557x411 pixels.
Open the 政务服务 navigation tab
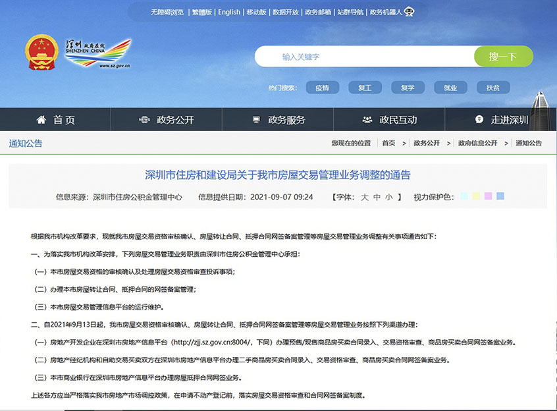[286, 119]
